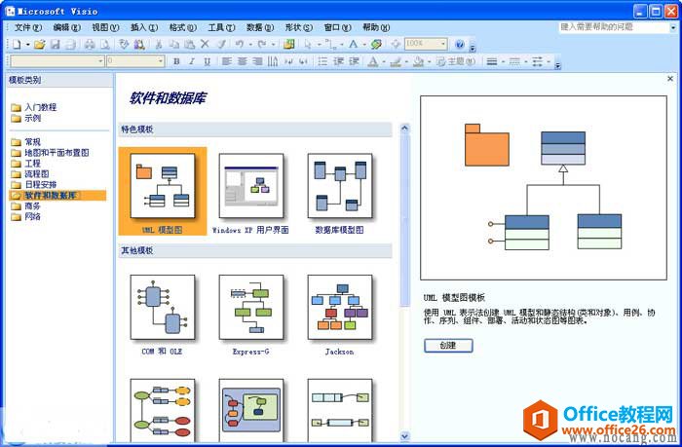This screenshot has width=682, height=447.
Task: Click the Redo arrow icon
Action: (x=262, y=45)
